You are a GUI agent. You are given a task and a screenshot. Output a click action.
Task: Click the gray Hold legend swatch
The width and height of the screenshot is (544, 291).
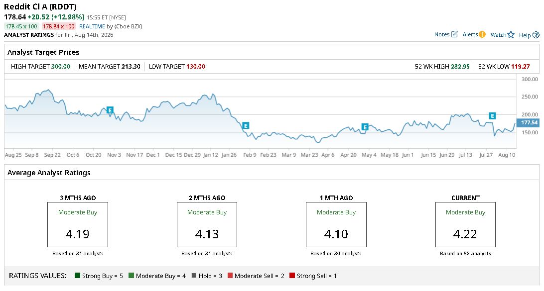point(194,276)
